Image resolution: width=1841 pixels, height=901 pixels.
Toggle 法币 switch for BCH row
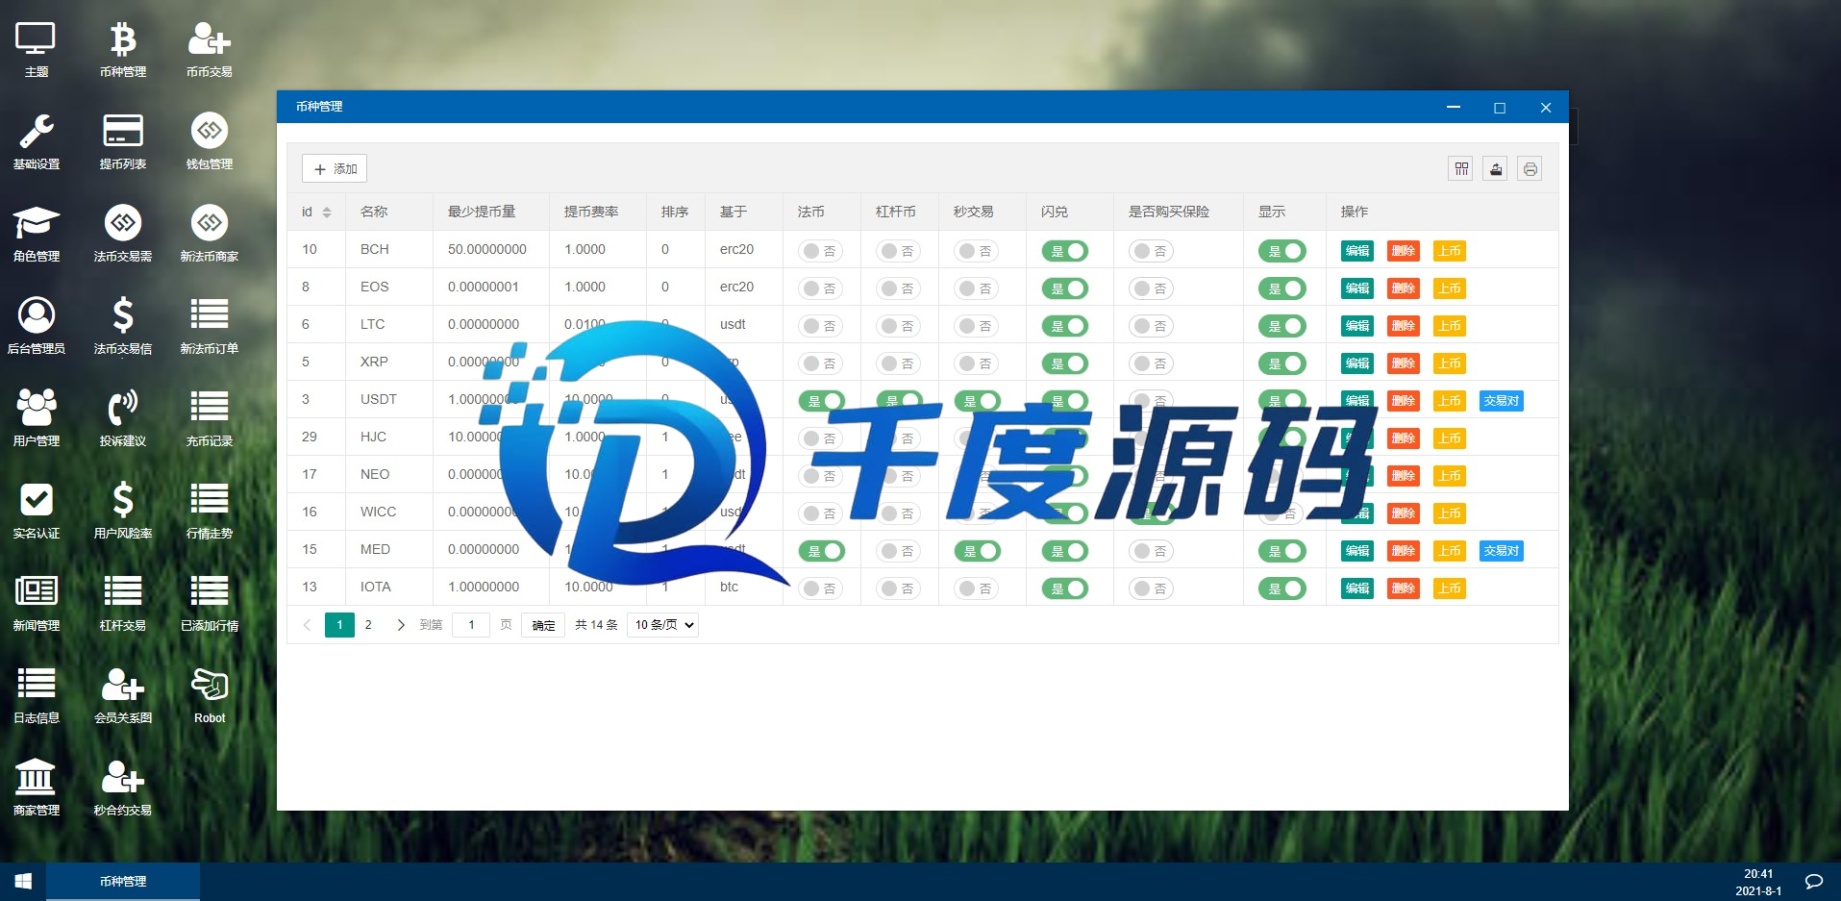coord(821,251)
